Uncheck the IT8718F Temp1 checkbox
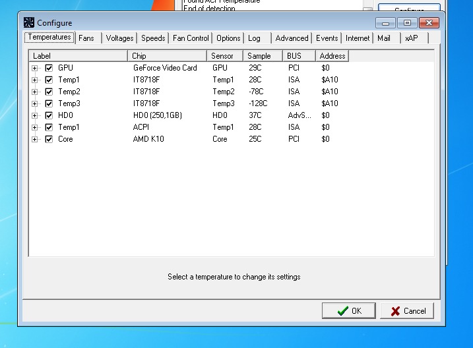This screenshot has height=348, width=473. coord(49,80)
